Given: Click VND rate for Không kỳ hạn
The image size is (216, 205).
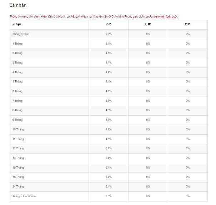Looking at the screenshot, I should click(x=109, y=34).
